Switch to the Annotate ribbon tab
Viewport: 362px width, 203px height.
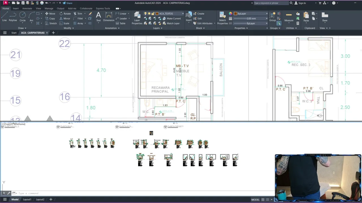[27, 8]
